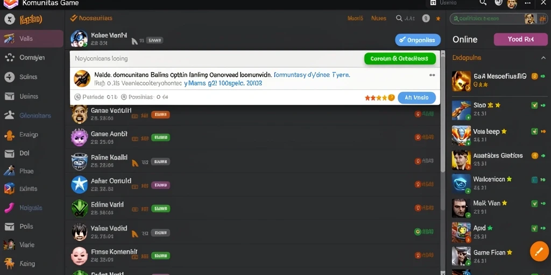Switch to the Nlues tab
This screenshot has height=275, width=551.
point(379,18)
